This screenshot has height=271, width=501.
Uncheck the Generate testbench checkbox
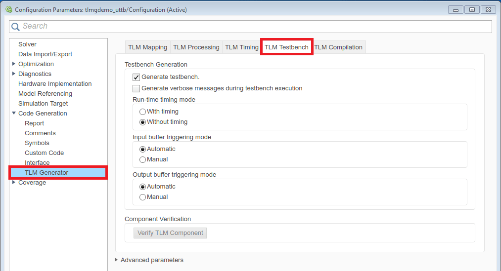137,77
